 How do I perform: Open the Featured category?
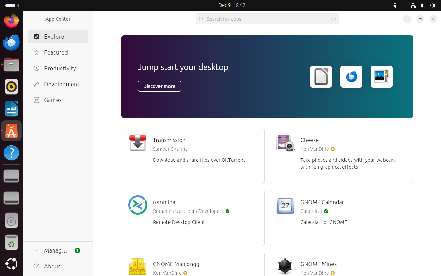tap(56, 52)
